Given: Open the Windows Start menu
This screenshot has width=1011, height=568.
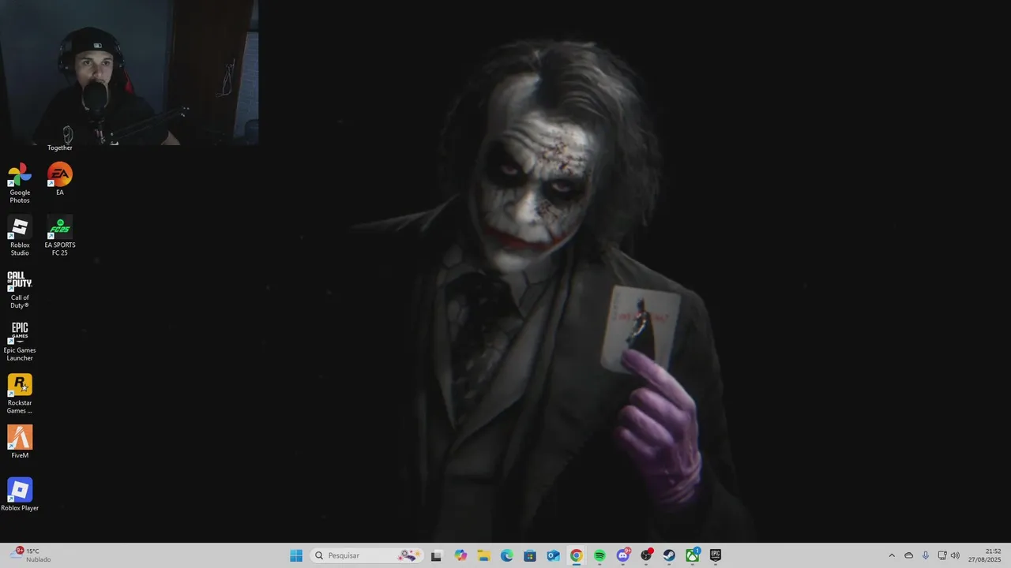Looking at the screenshot, I should 296,555.
